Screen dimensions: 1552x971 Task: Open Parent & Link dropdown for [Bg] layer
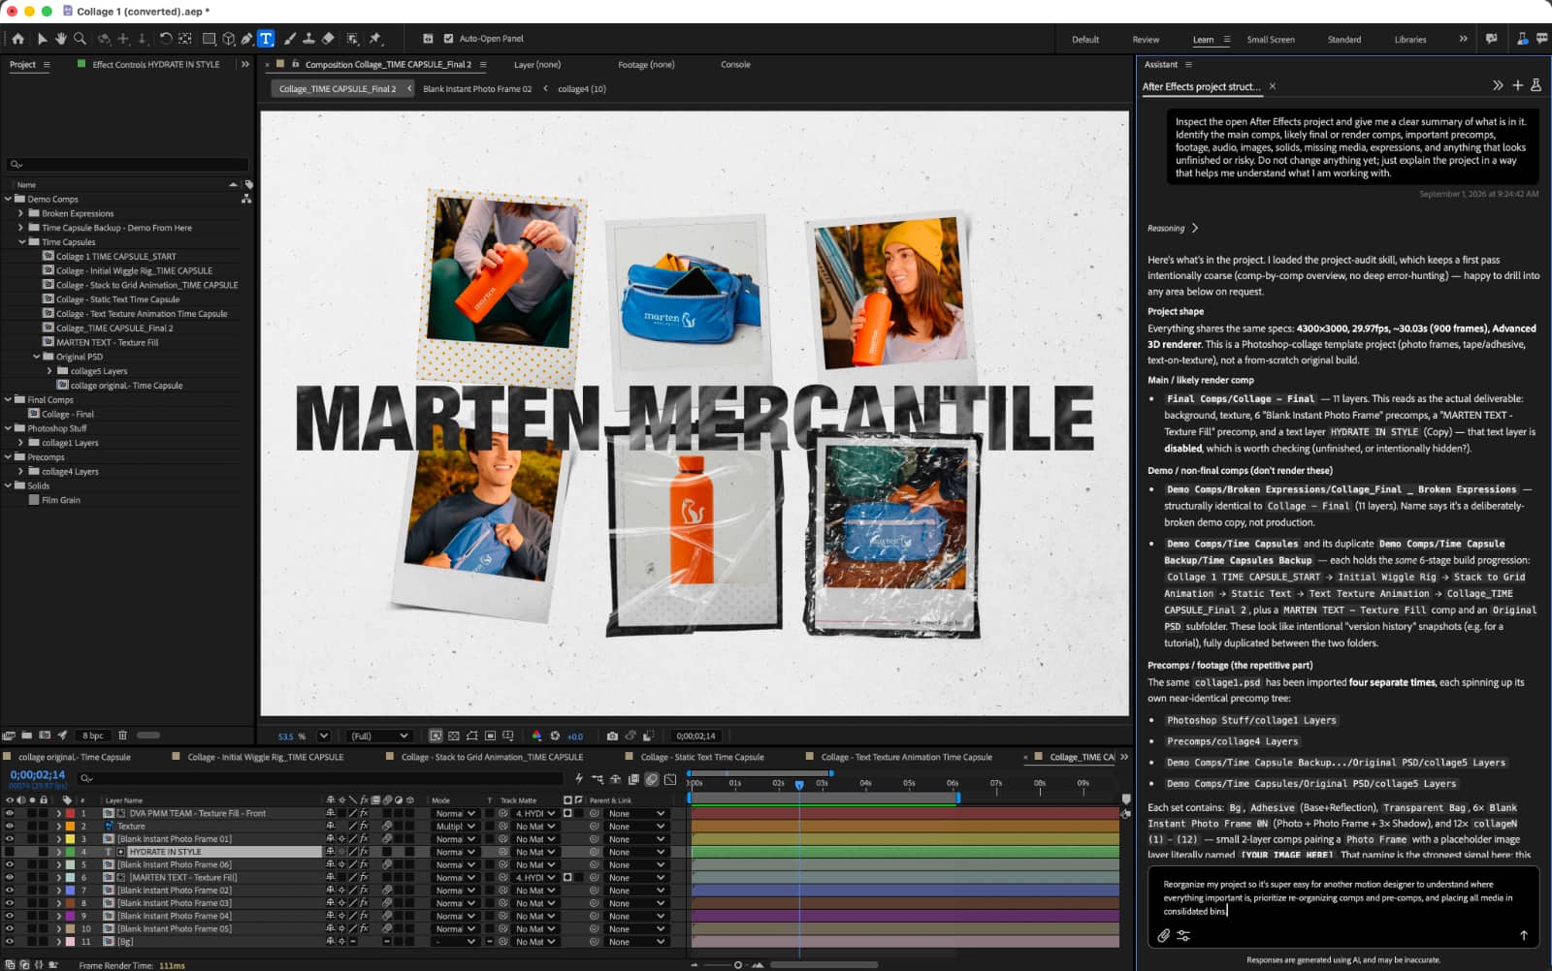[x=636, y=941]
